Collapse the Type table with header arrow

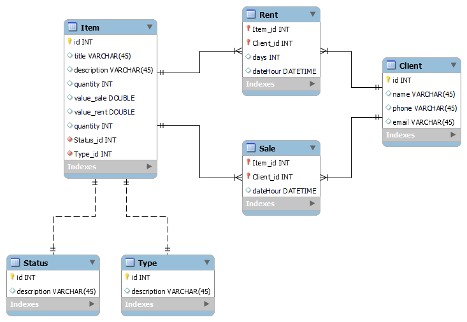[x=207, y=262]
